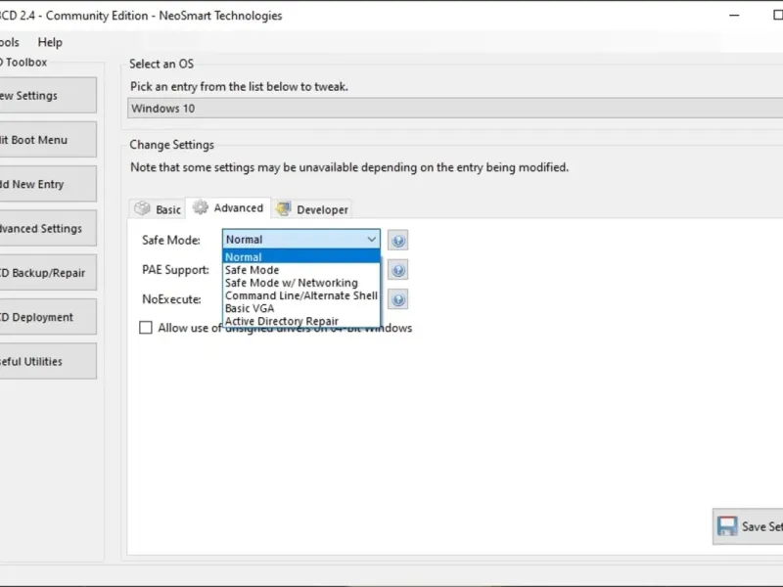Select Basic VGA boot option
783x587 pixels.
click(x=301, y=308)
